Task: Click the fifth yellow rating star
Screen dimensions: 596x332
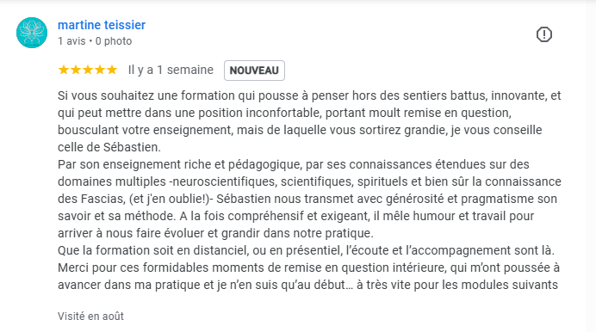Action: (112, 70)
